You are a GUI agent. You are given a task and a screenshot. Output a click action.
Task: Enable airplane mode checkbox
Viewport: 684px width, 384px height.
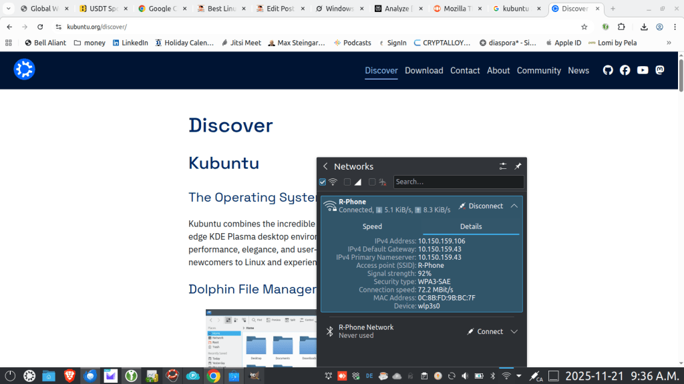coord(372,182)
